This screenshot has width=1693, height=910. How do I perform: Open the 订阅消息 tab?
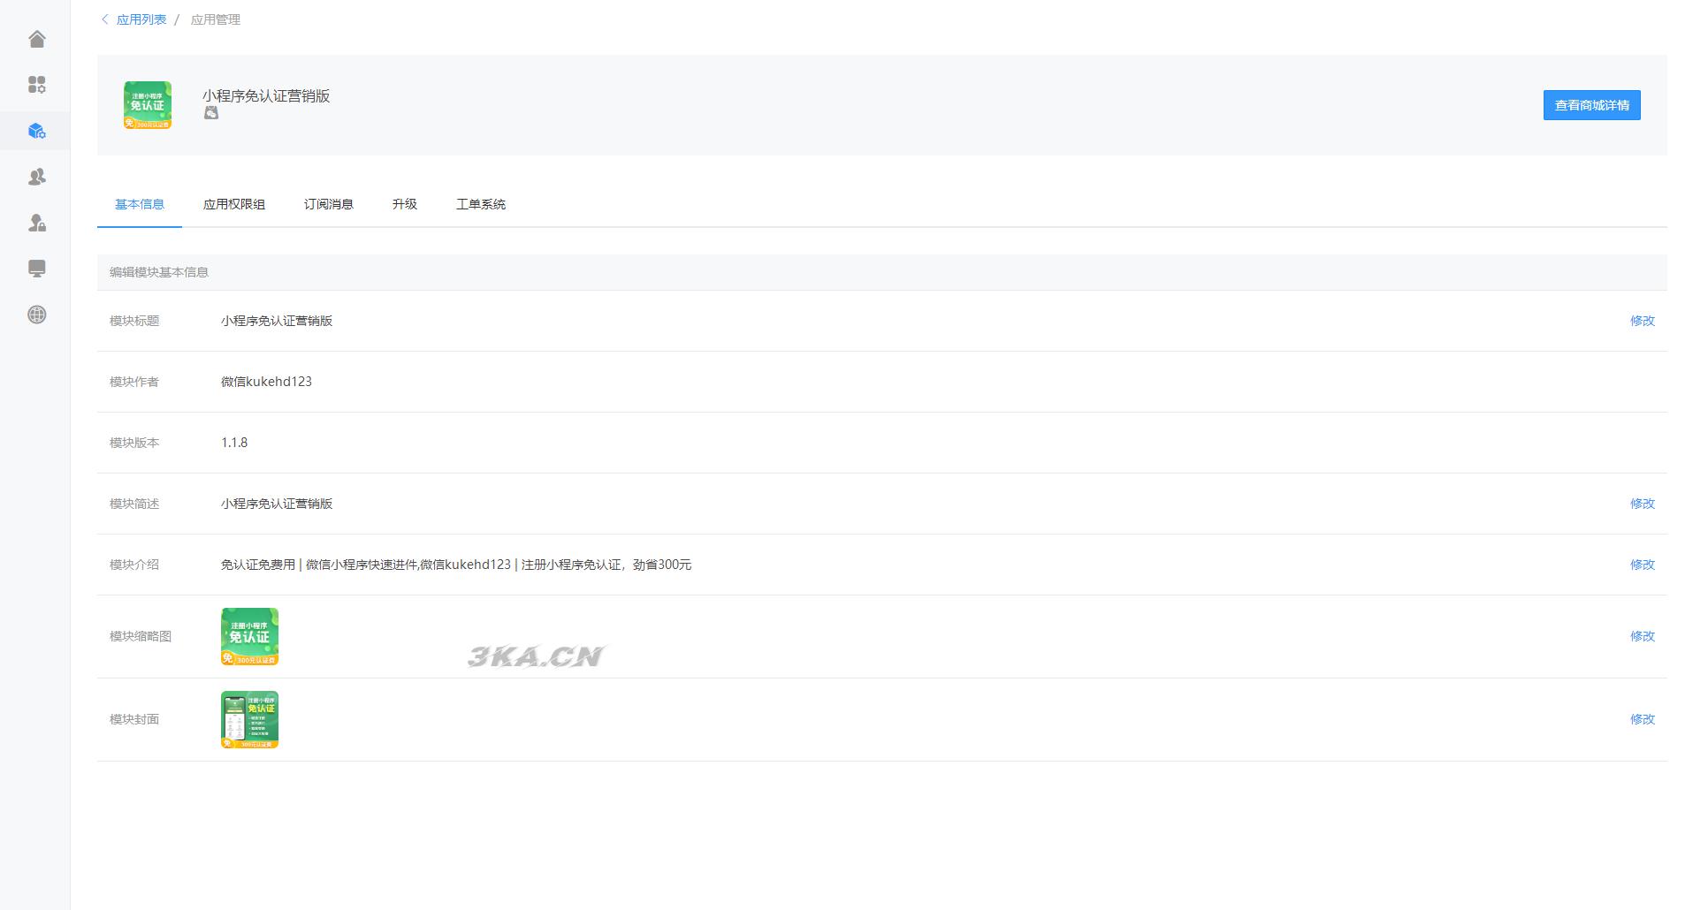(329, 204)
